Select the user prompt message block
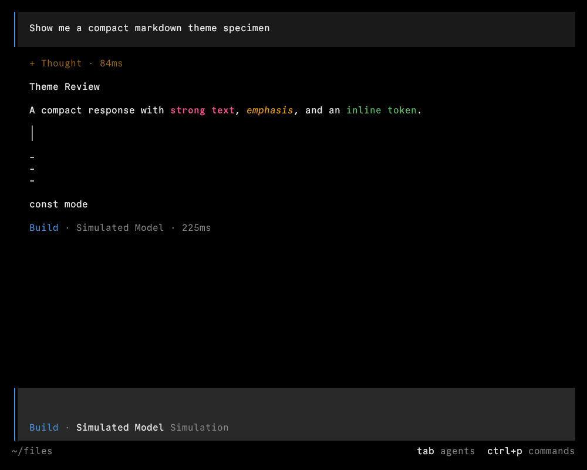 (x=296, y=29)
